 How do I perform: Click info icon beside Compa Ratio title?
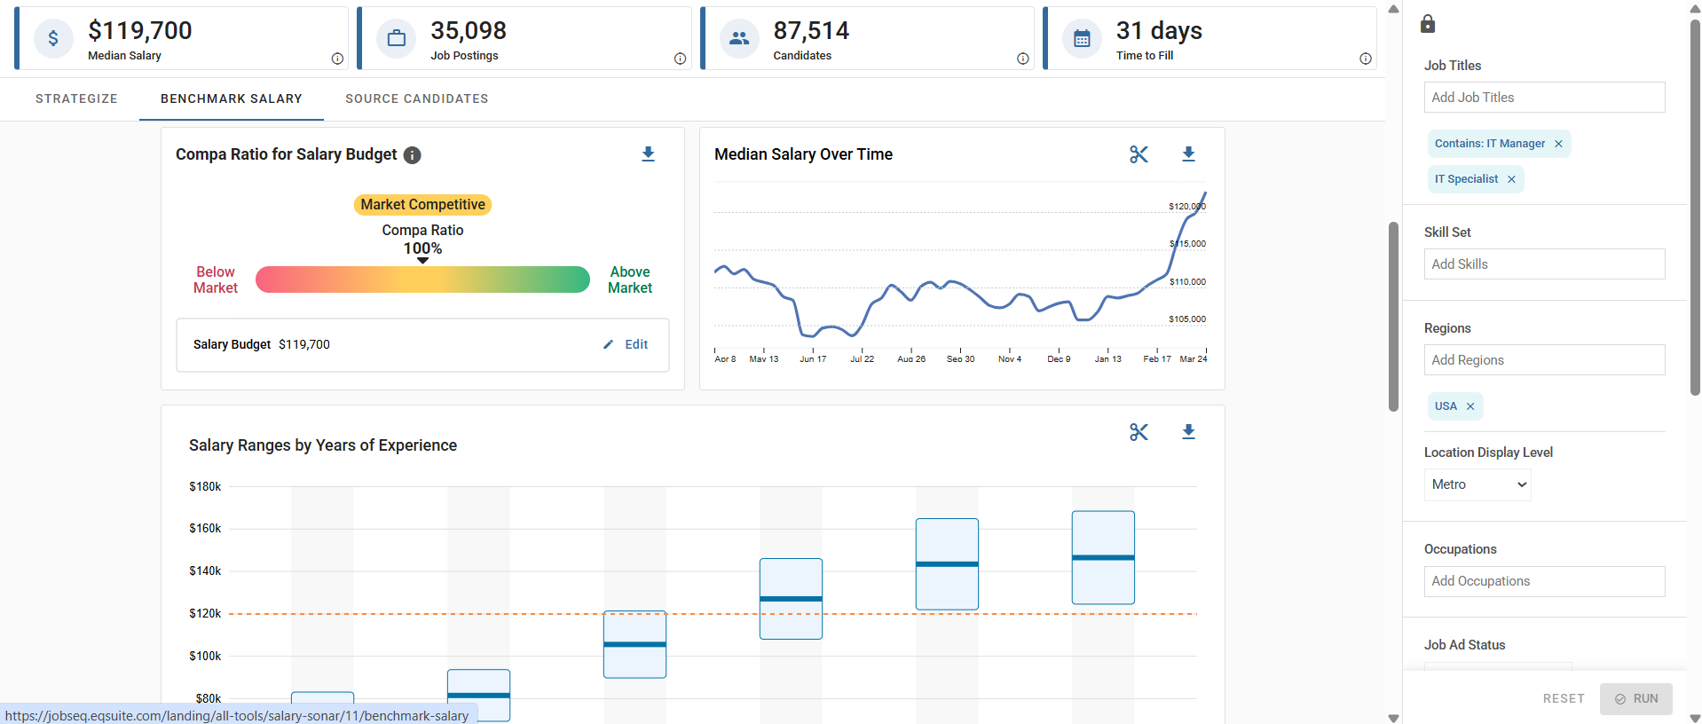pyautogui.click(x=412, y=155)
